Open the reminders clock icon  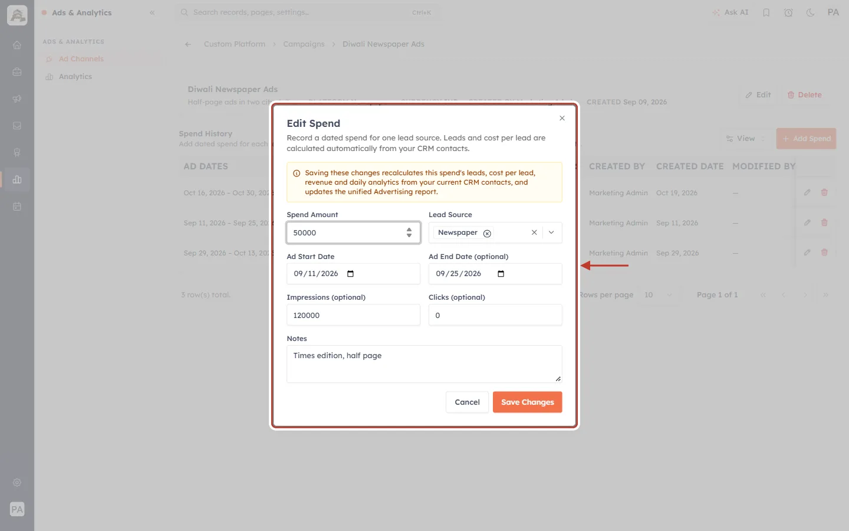pyautogui.click(x=788, y=12)
